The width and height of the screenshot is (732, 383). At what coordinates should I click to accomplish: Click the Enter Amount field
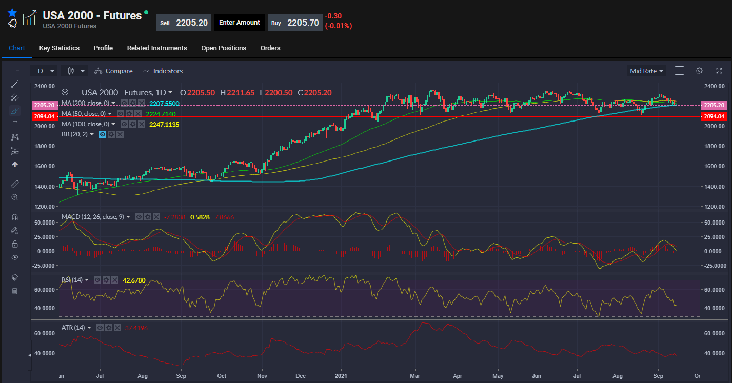pos(239,23)
